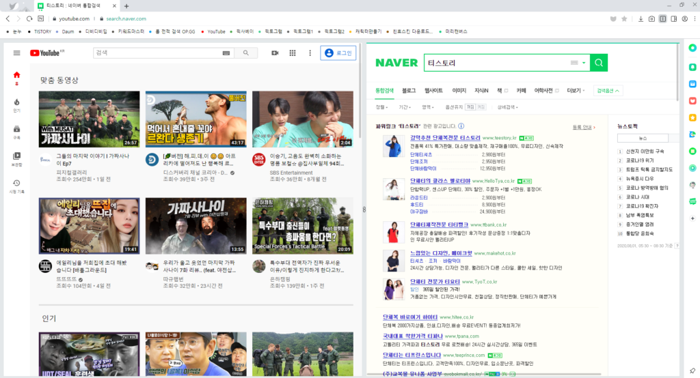Screen dimensions: 700x378
Task: Select the 블로그 tab
Action: pos(409,91)
